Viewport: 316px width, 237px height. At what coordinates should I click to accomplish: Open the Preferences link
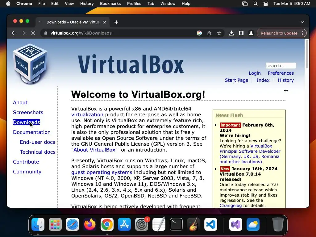(x=281, y=73)
